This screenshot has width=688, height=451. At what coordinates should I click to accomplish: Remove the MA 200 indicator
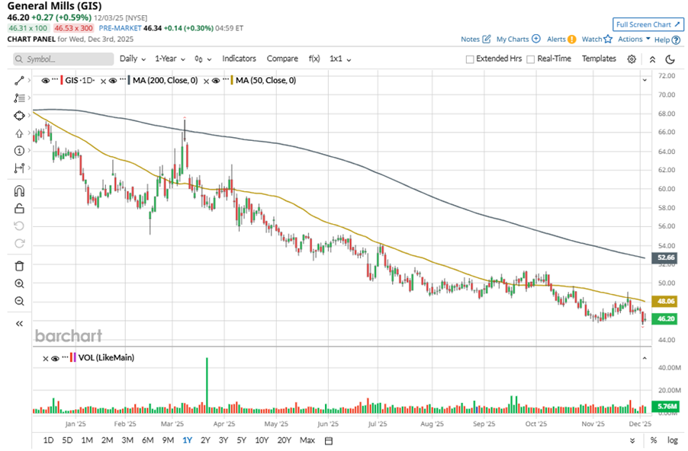coord(103,82)
